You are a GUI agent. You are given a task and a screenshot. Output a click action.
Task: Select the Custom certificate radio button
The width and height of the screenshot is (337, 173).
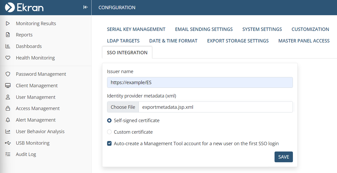pyautogui.click(x=109, y=132)
